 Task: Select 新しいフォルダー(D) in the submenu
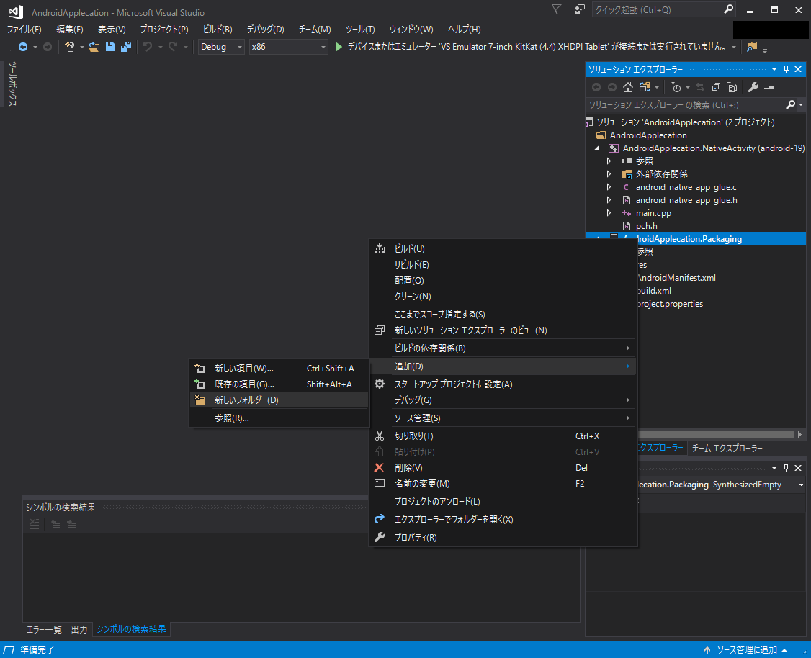click(246, 400)
